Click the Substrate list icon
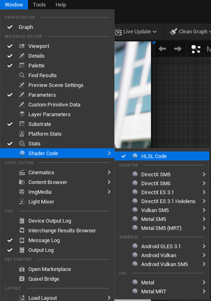Image resolution: width=211 pixels, height=301 pixels. click(22, 124)
